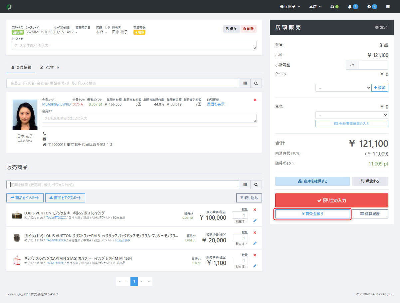400x303 pixels.
Task: Click the 前受金預り button
Action: point(312,214)
